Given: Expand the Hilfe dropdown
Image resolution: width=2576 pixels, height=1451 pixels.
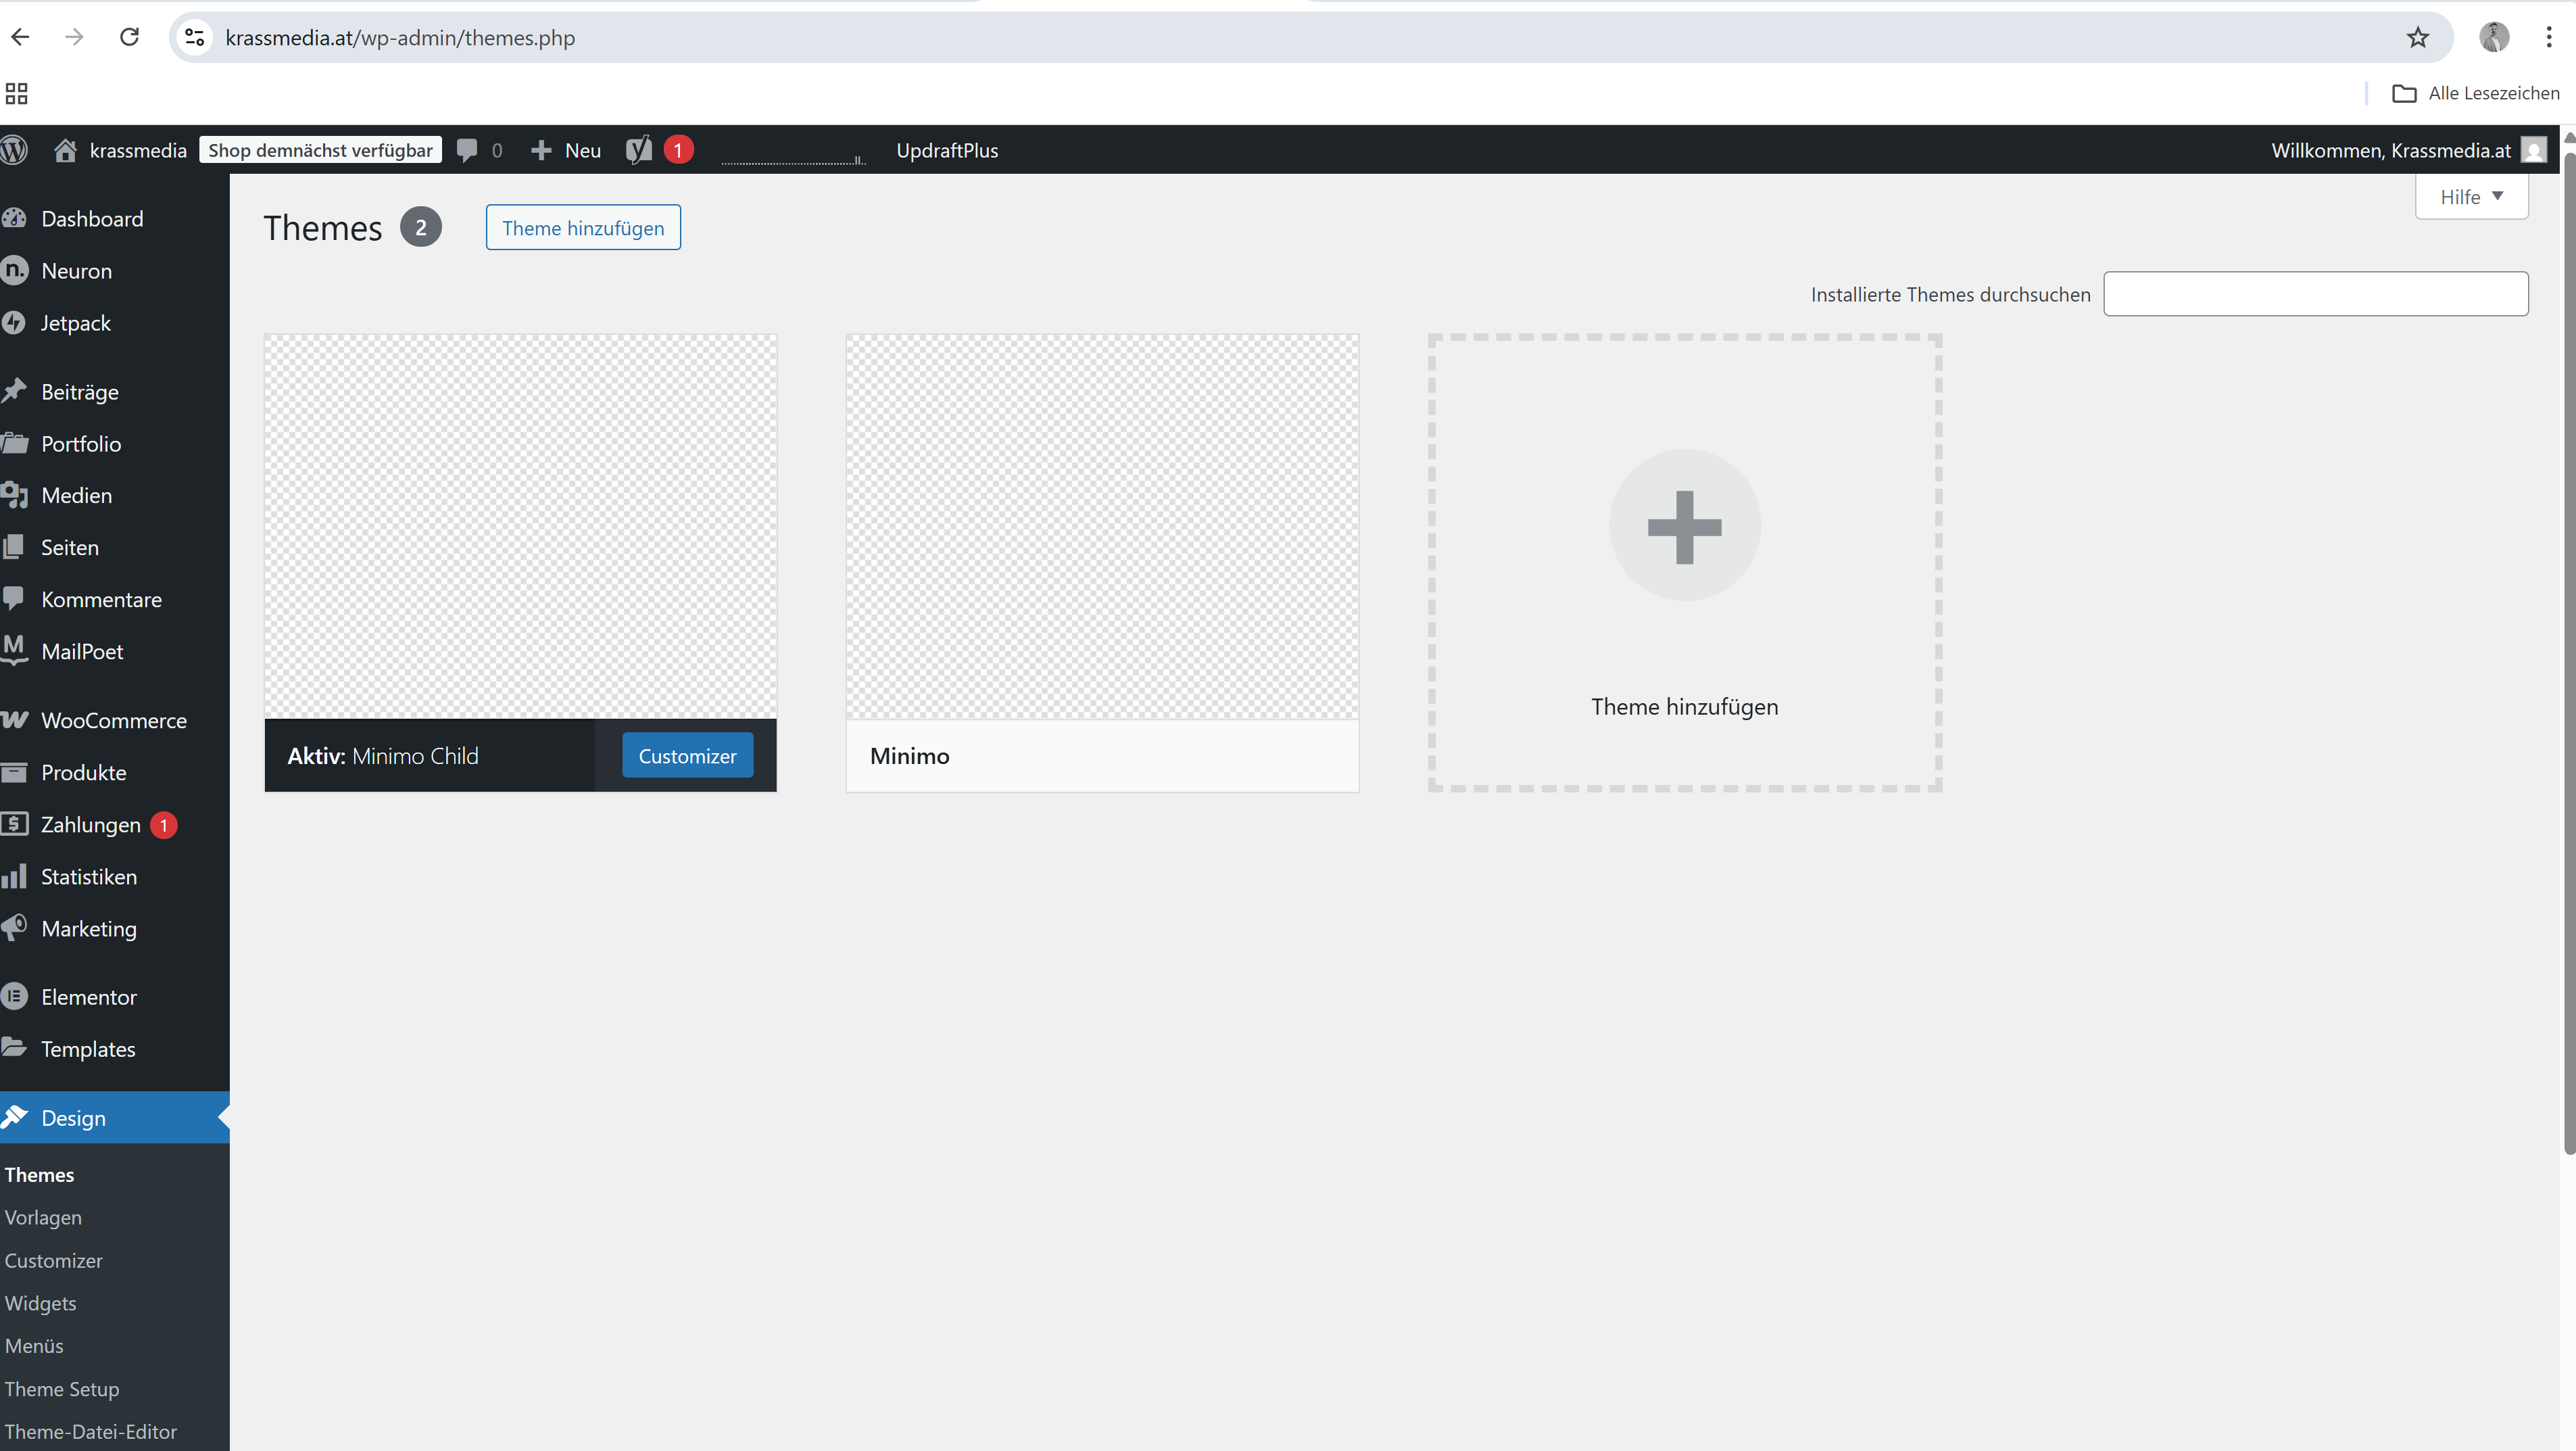Looking at the screenshot, I should pos(2471,196).
